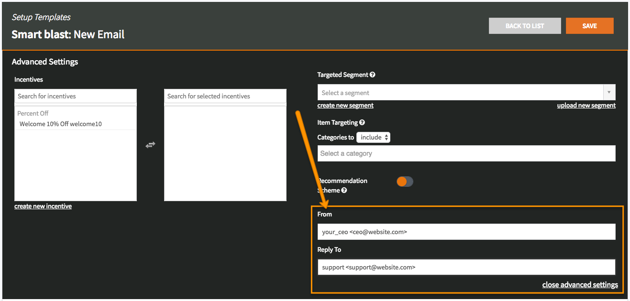Open the Select a segment dropdown

click(x=466, y=92)
